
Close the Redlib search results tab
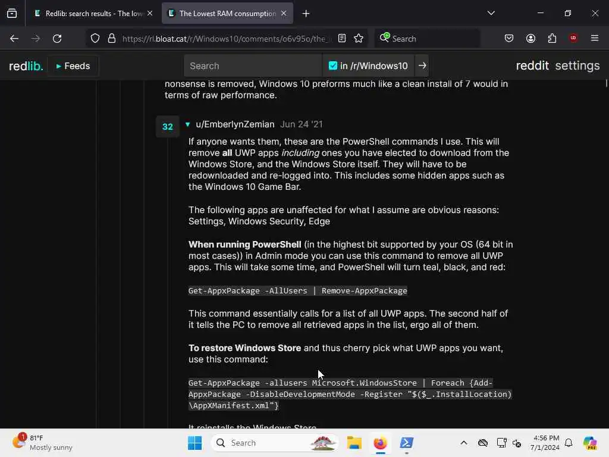[x=150, y=13]
